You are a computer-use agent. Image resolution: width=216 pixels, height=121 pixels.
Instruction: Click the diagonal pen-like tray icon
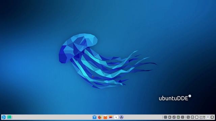(x=174, y=117)
